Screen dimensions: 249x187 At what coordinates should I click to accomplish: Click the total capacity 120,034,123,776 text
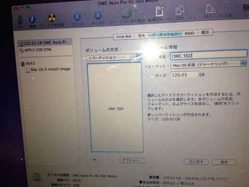tap(196, 178)
